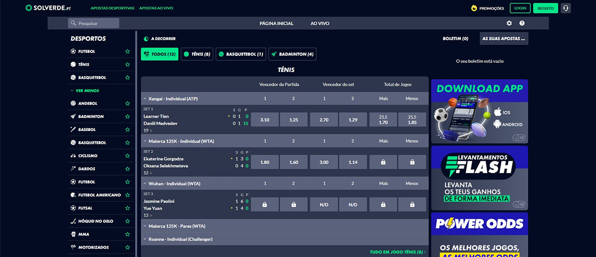Open the settings gear icon
Viewport: 596px width, 257px height.
coord(509,23)
